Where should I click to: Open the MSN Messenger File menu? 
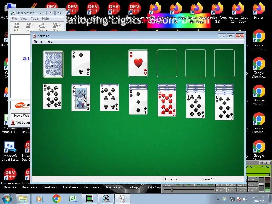click(14, 18)
